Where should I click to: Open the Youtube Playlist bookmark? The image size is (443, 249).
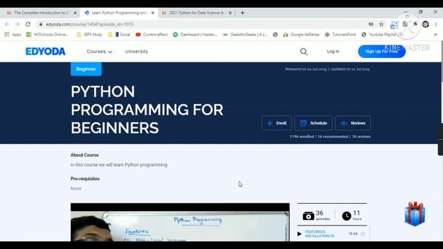click(381, 35)
